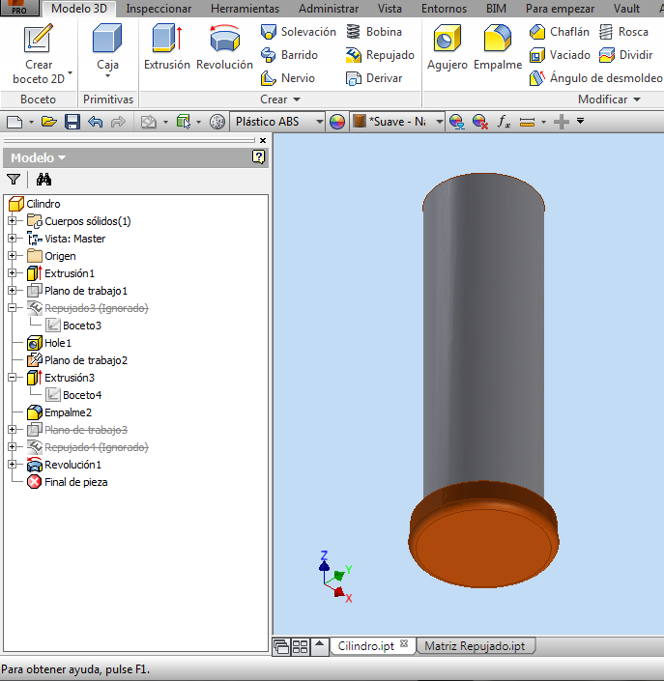Expand the Origen folder node

13,256
